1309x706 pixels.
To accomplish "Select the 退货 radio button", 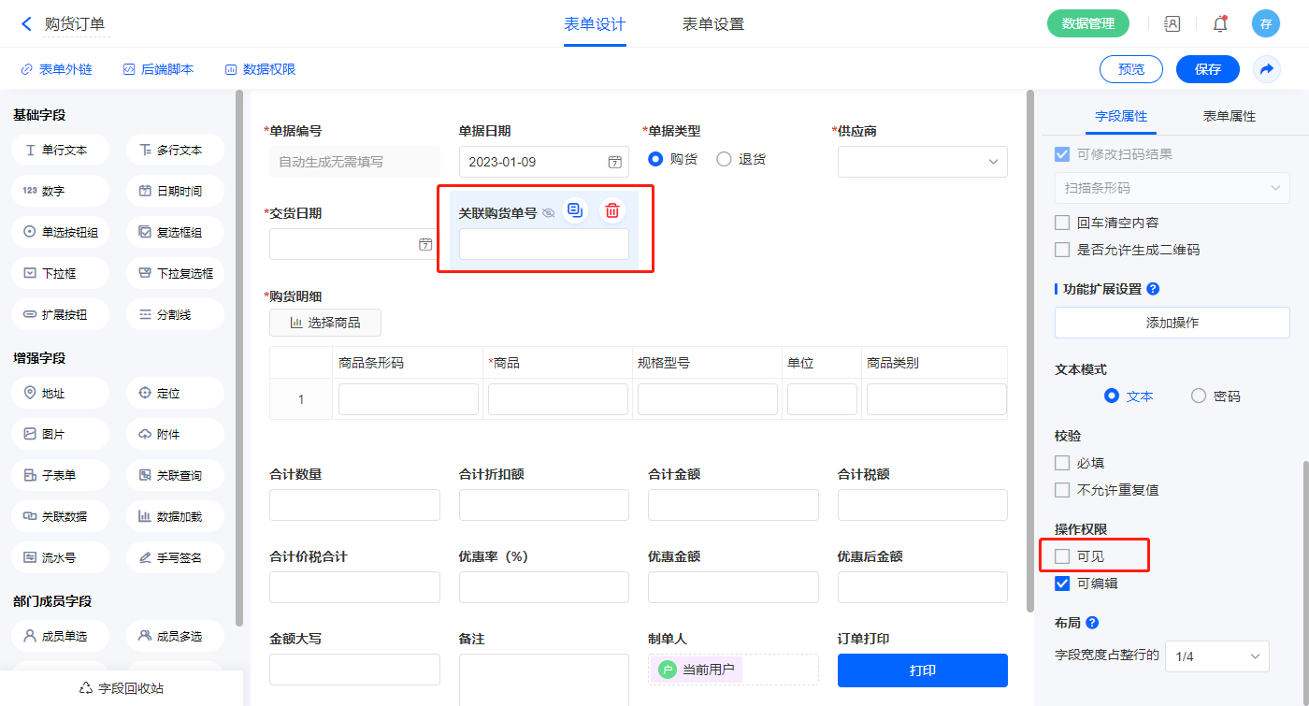I will (724, 159).
